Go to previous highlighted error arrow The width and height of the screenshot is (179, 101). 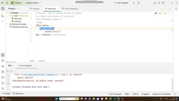[x=168, y=13]
